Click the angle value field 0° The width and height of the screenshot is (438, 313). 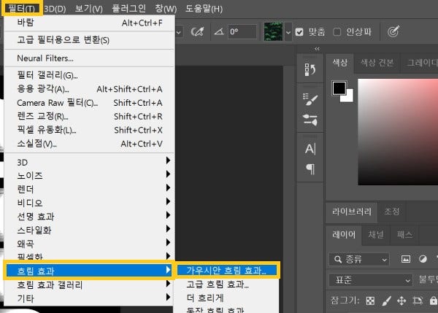point(242,31)
